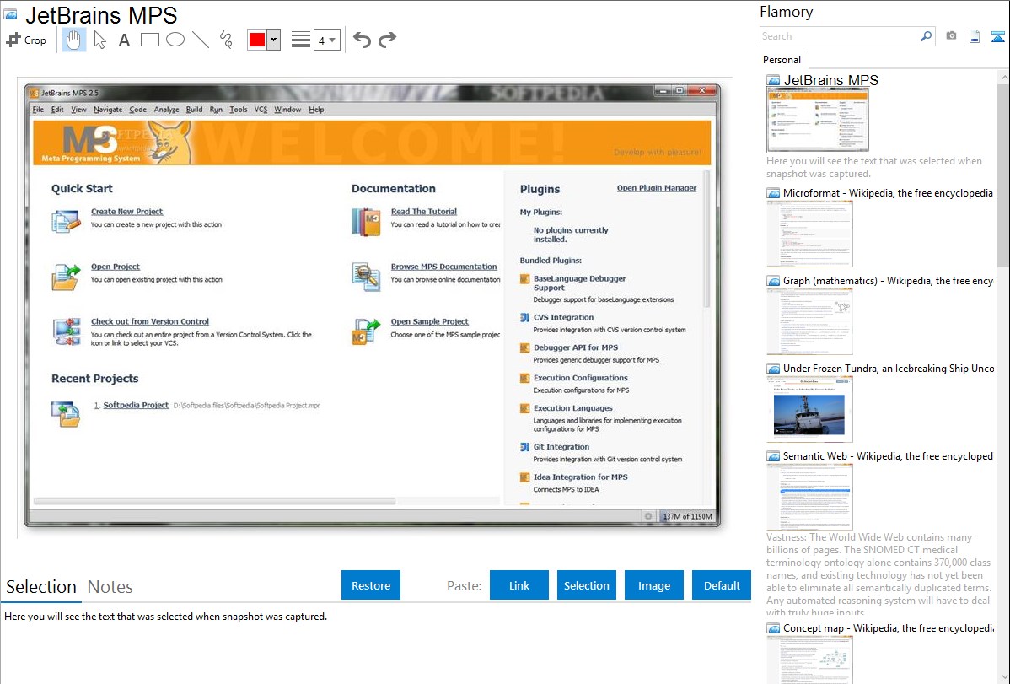This screenshot has height=684, width=1010.
Task: Select the Crop tool
Action: point(26,40)
